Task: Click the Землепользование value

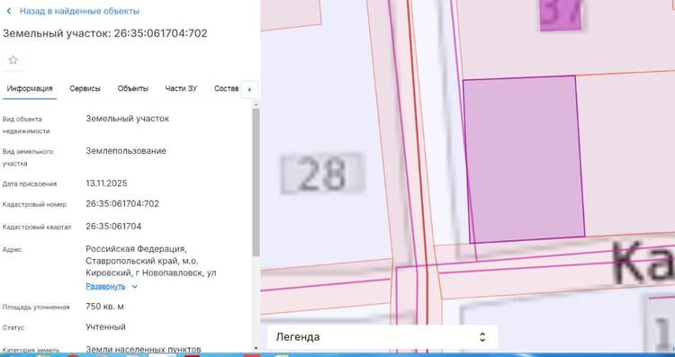Action: 126,151
